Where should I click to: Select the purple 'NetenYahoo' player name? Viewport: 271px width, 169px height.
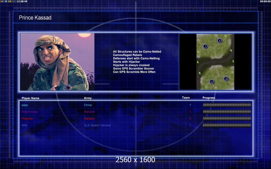coord(30,112)
